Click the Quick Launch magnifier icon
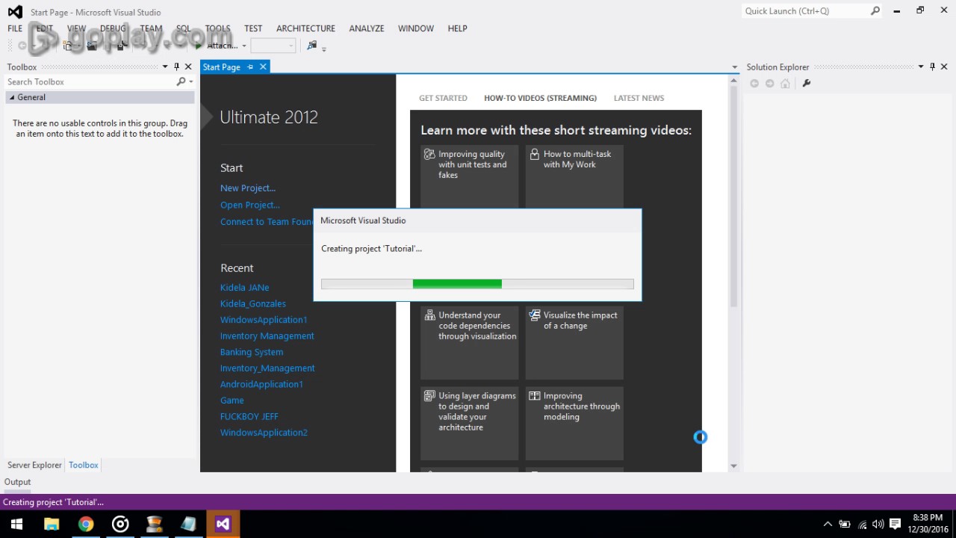This screenshot has height=538, width=956. click(x=875, y=11)
